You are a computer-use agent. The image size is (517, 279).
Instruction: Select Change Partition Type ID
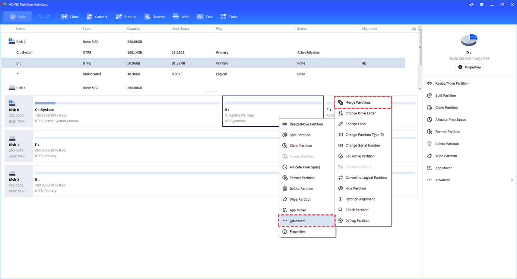[363, 135]
